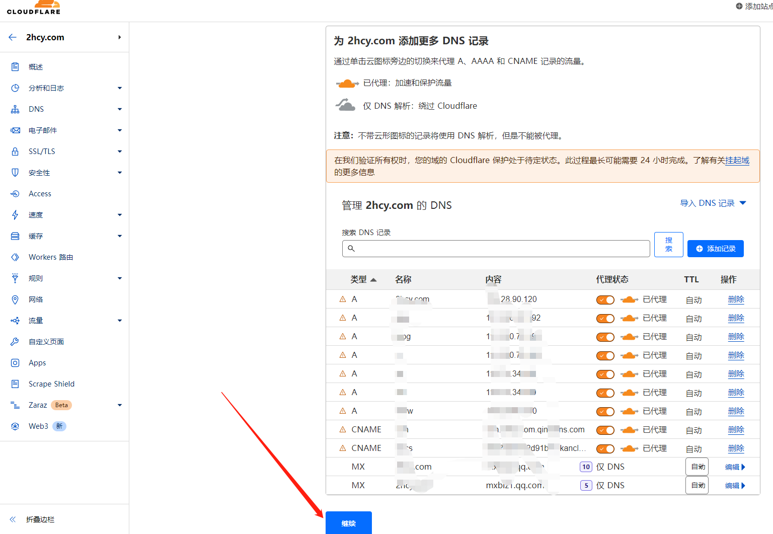Click the 规则 filter icon
The width and height of the screenshot is (773, 534).
pos(15,278)
